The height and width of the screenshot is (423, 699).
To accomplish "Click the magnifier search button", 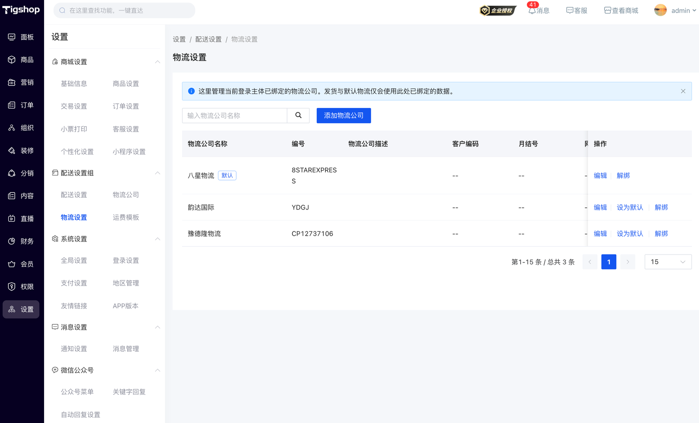I will pos(298,115).
